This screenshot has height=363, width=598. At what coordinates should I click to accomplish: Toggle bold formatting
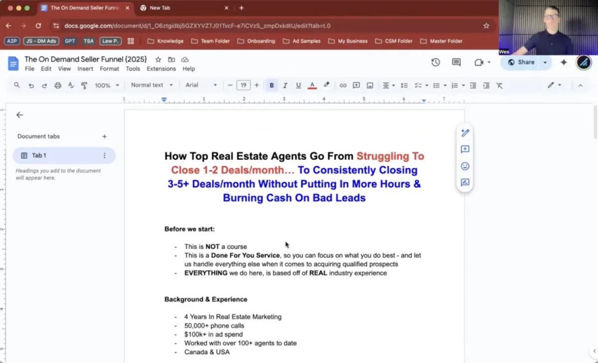pos(272,85)
